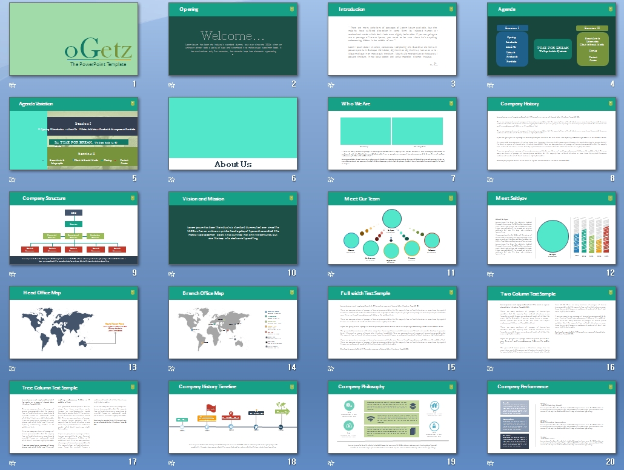Select the oGetz title slide thumbnail
This screenshot has width=624, height=470.
(74, 39)
